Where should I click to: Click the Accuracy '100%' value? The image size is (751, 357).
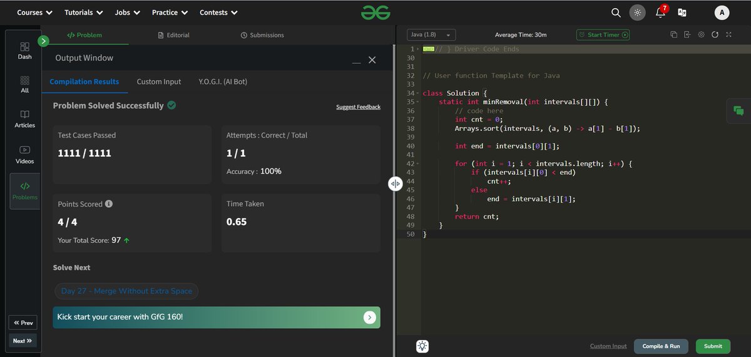[271, 171]
